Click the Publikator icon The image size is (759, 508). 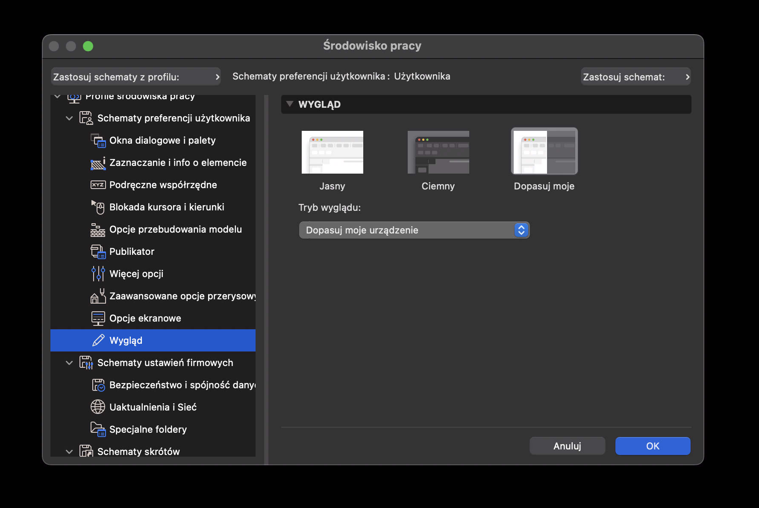point(98,252)
